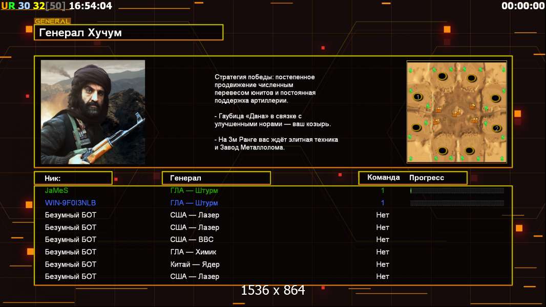Click JaMeS loading progress bar
Image resolution: width=546 pixels, height=307 pixels.
457,190
